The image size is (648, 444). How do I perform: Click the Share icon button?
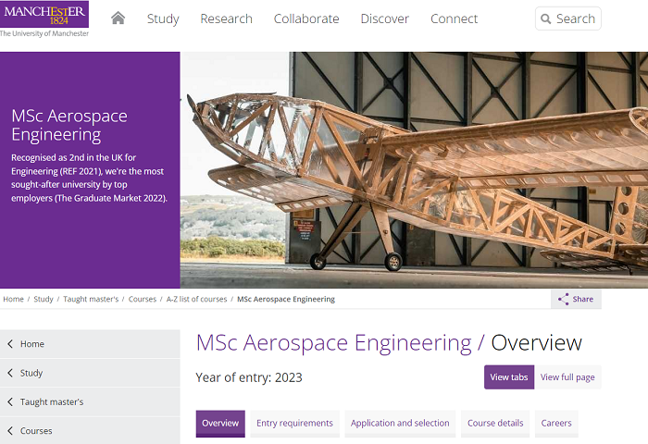(x=563, y=299)
